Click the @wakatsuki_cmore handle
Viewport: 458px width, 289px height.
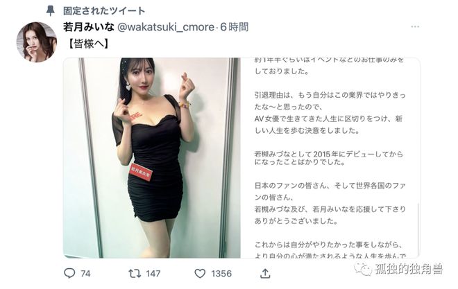tap(166, 27)
